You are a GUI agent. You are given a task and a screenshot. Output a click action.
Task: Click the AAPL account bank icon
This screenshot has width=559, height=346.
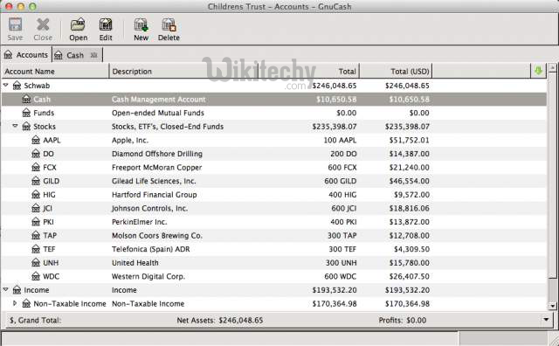coord(36,140)
